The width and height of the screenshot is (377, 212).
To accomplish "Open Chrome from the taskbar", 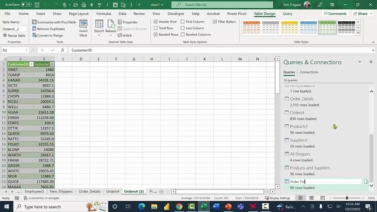I will [179, 207].
